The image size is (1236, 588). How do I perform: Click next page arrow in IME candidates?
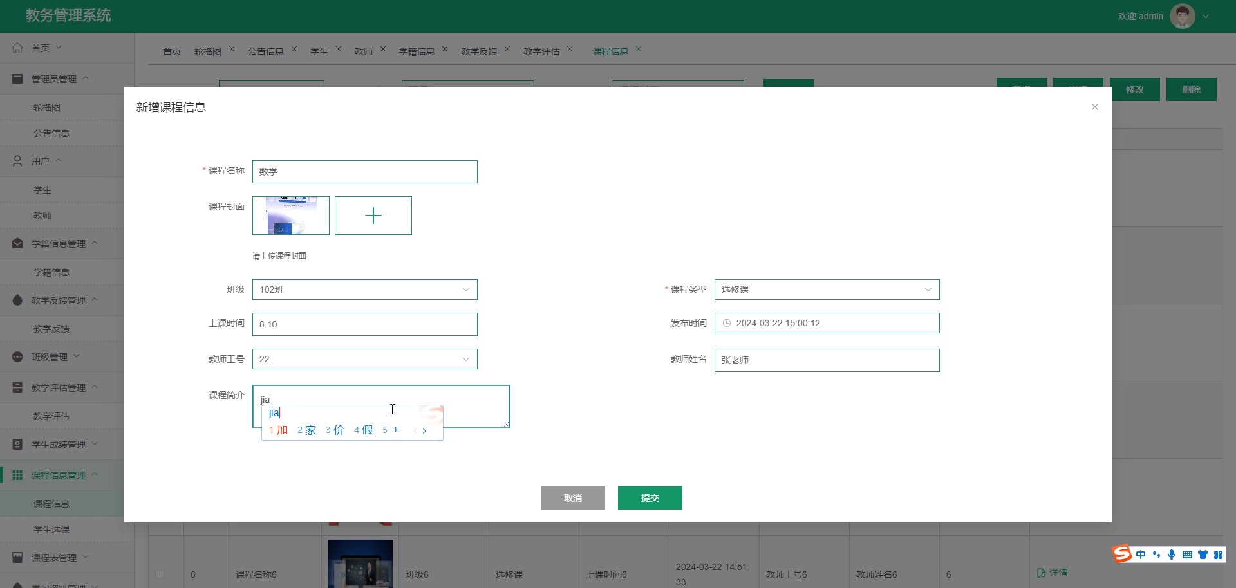tap(424, 431)
